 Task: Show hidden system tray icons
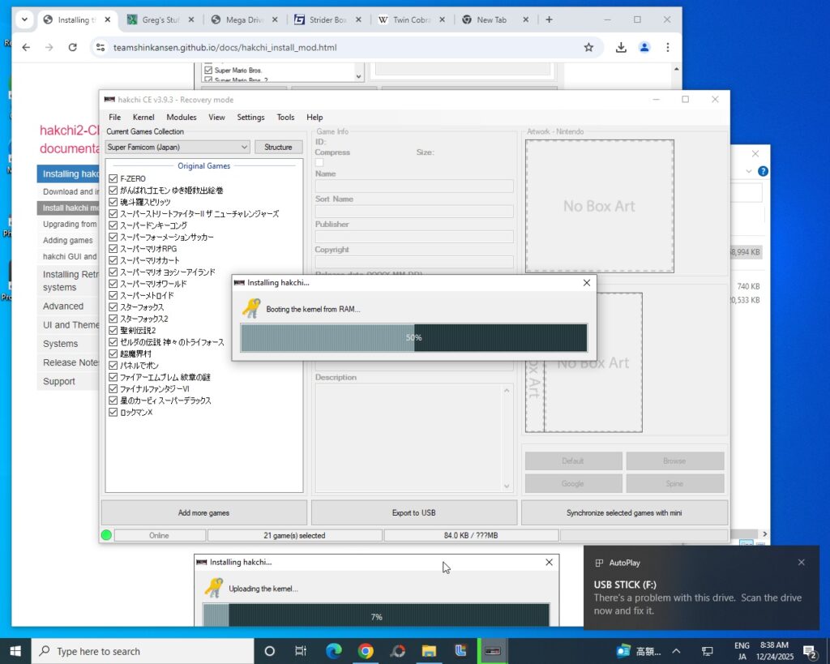click(x=676, y=651)
